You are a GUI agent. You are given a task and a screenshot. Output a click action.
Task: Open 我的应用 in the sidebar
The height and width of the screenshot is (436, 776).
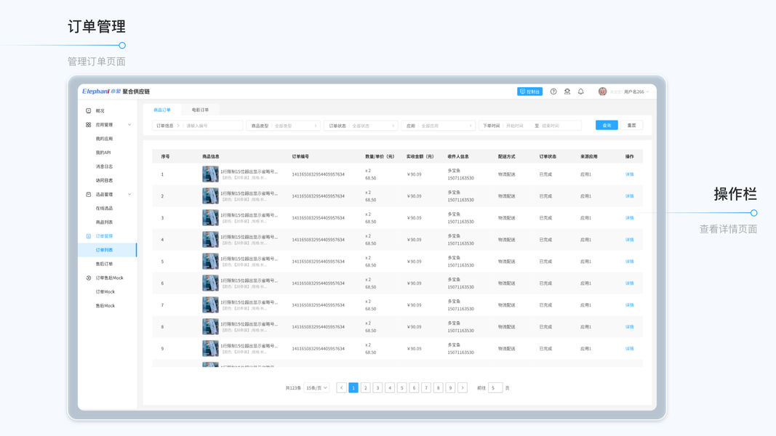[104, 139]
